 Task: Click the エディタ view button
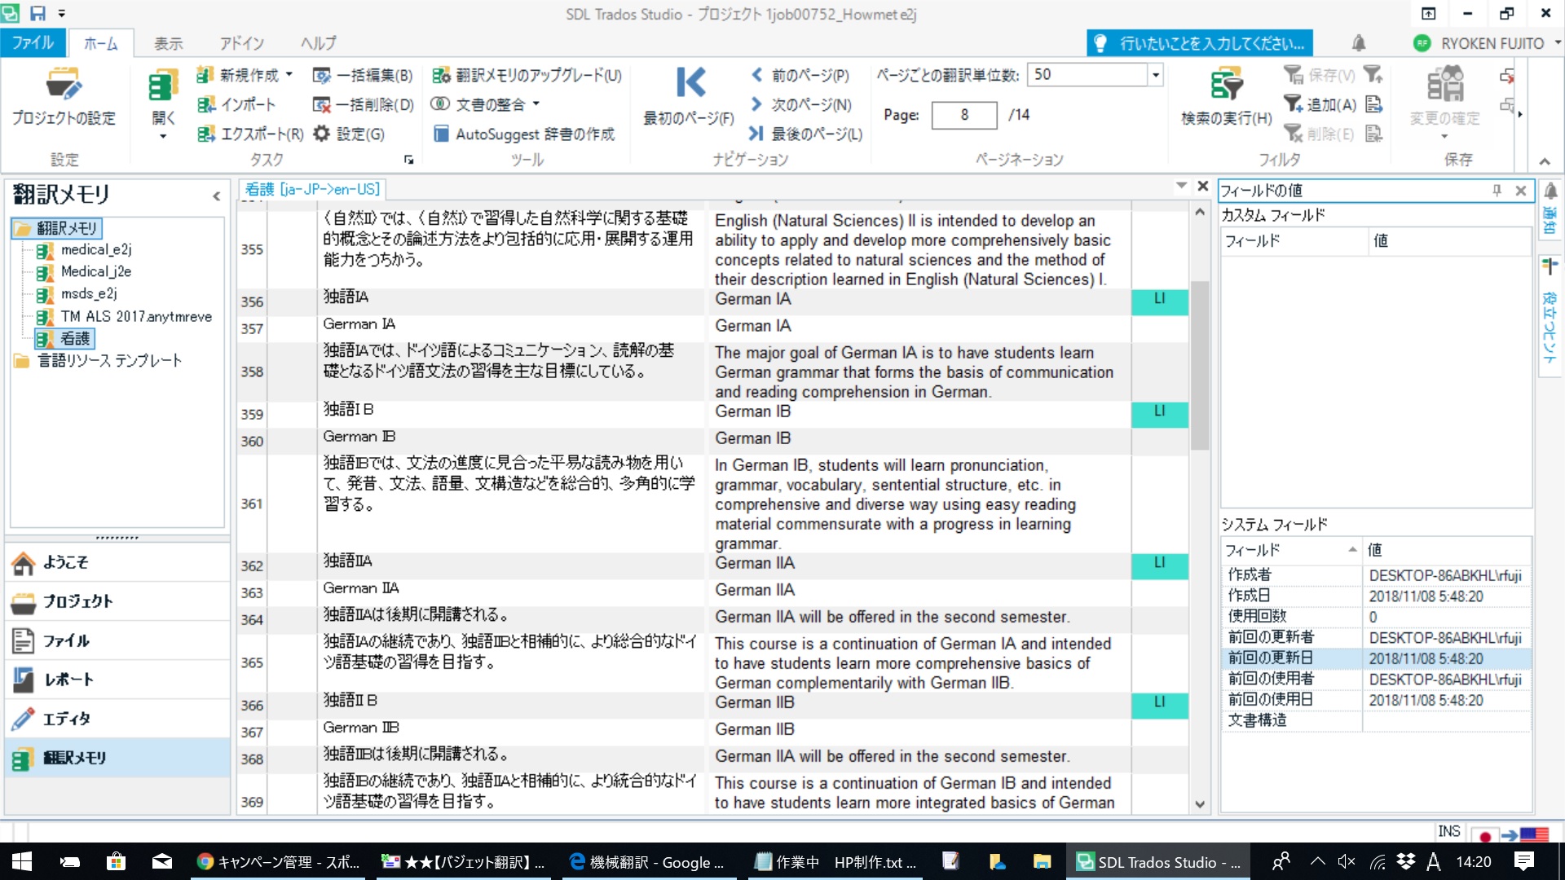(65, 719)
